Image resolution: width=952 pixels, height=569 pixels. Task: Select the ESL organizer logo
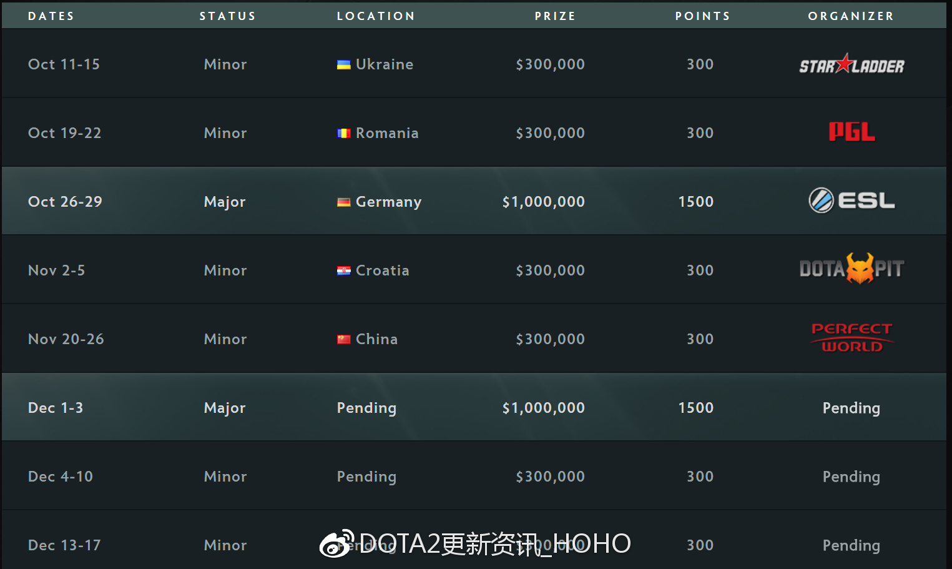[851, 200]
